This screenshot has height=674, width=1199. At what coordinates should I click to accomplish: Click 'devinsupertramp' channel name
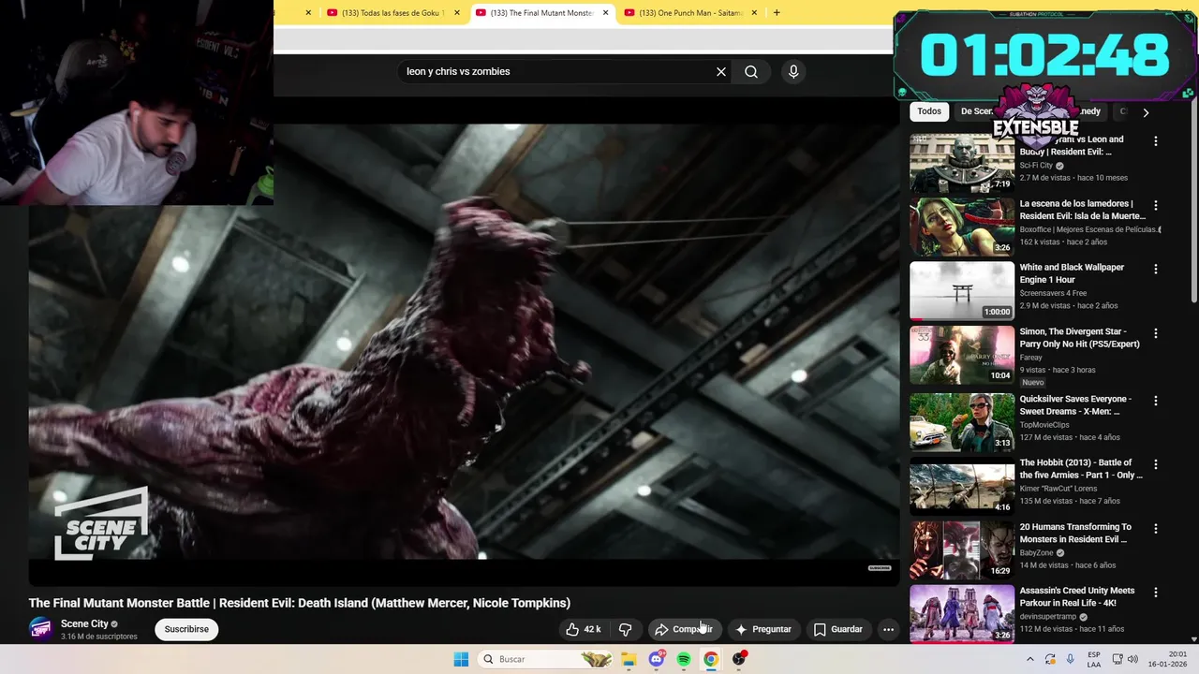click(1048, 617)
